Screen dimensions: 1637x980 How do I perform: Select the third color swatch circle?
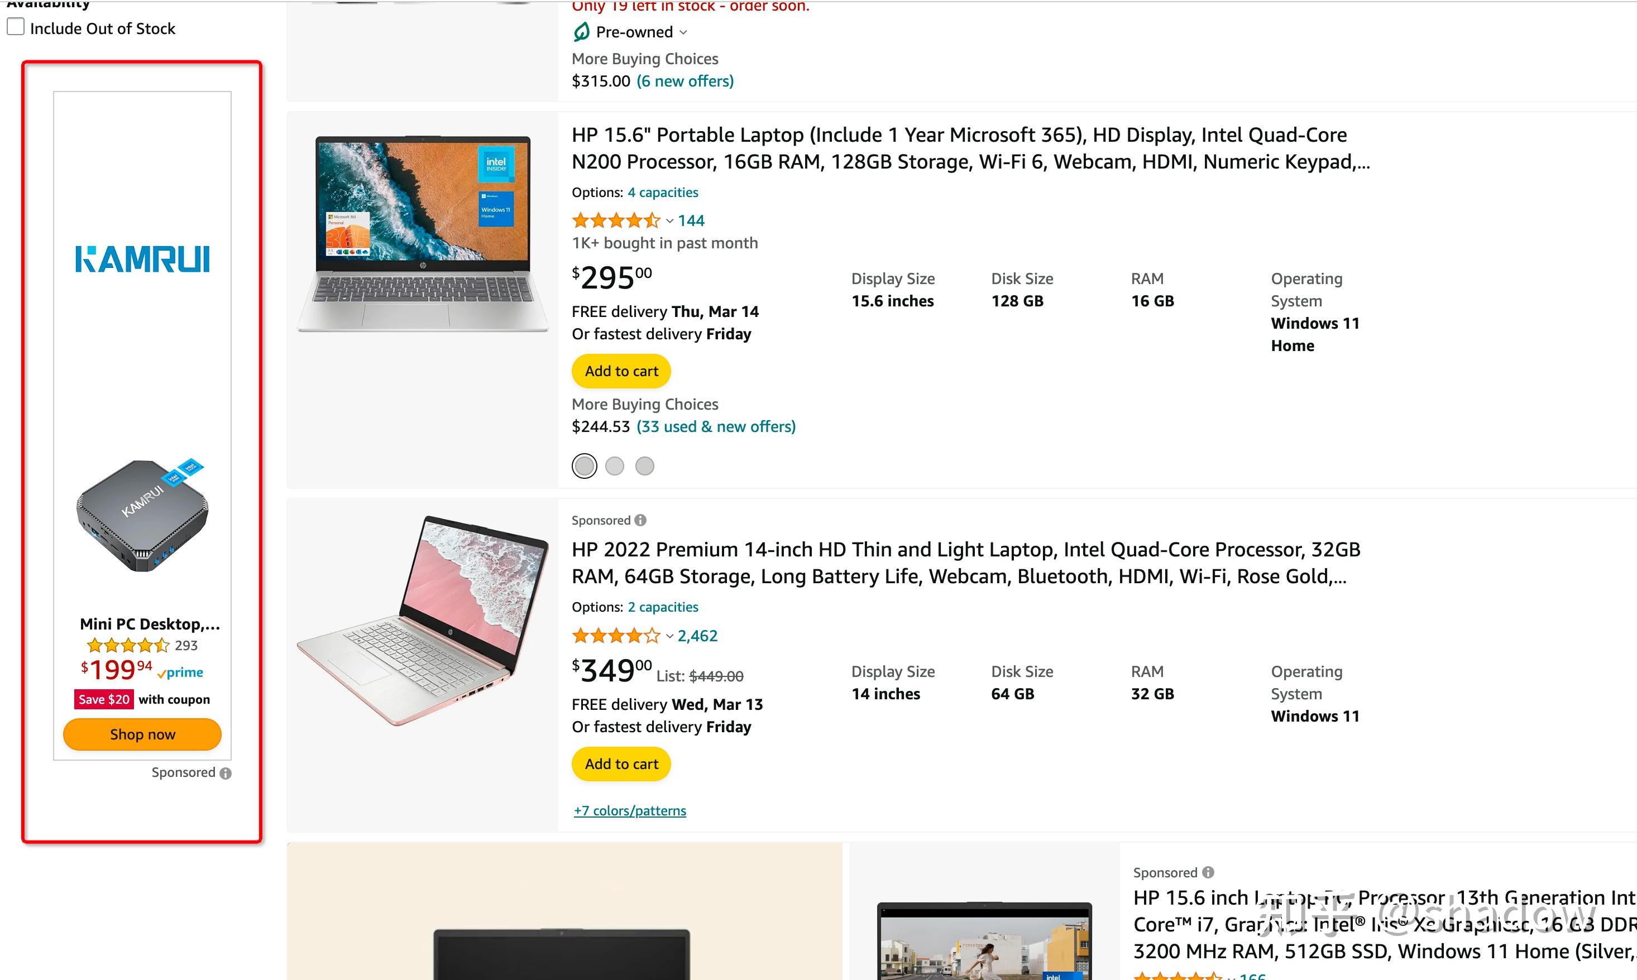pyautogui.click(x=645, y=466)
